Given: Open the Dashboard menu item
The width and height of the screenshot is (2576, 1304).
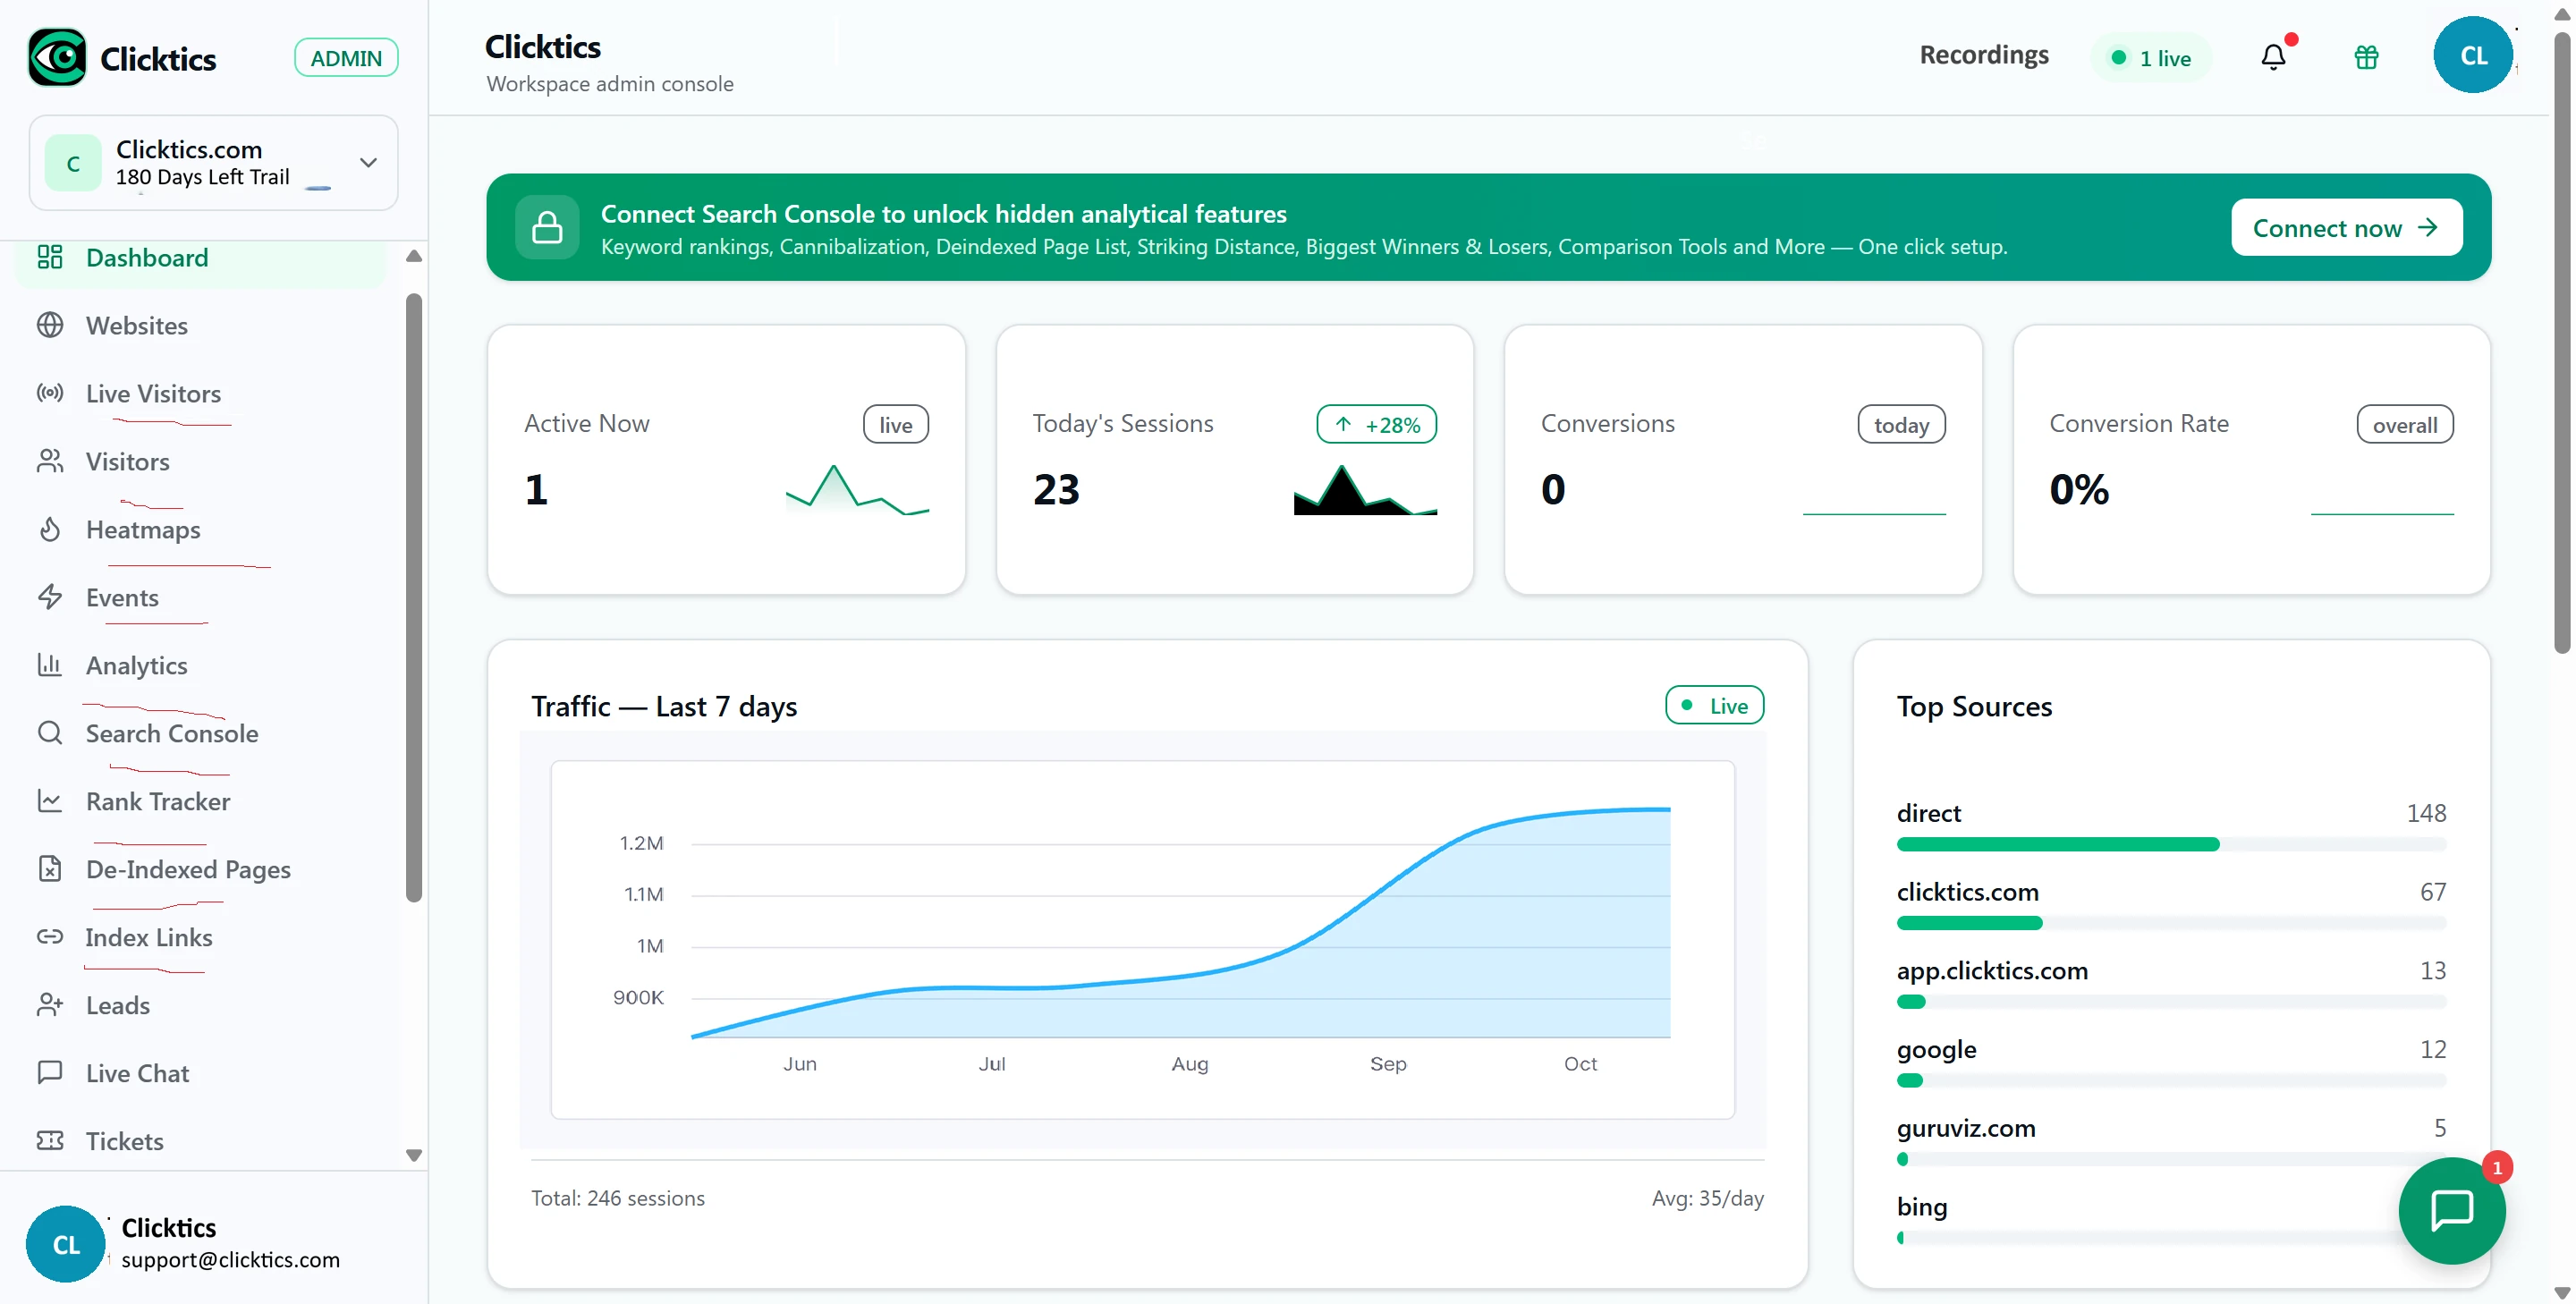Looking at the screenshot, I should pyautogui.click(x=200, y=258).
